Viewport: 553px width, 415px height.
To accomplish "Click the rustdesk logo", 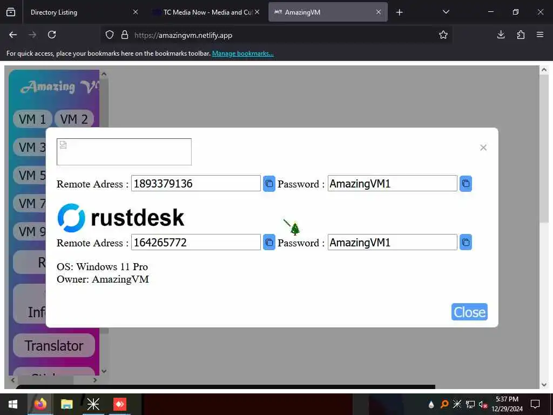I will 120,218.
